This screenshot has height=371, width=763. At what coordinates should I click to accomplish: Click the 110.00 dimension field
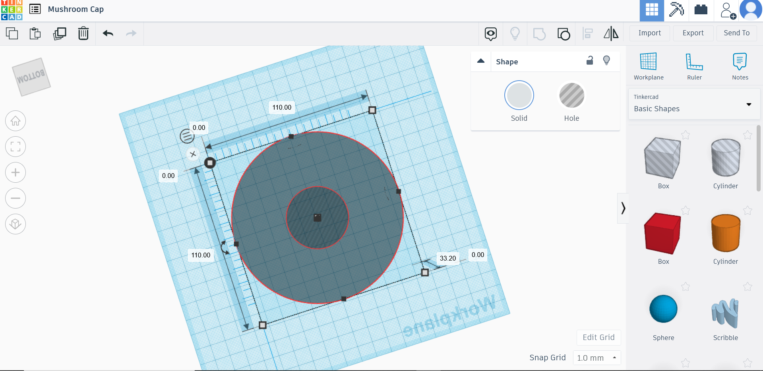(282, 107)
